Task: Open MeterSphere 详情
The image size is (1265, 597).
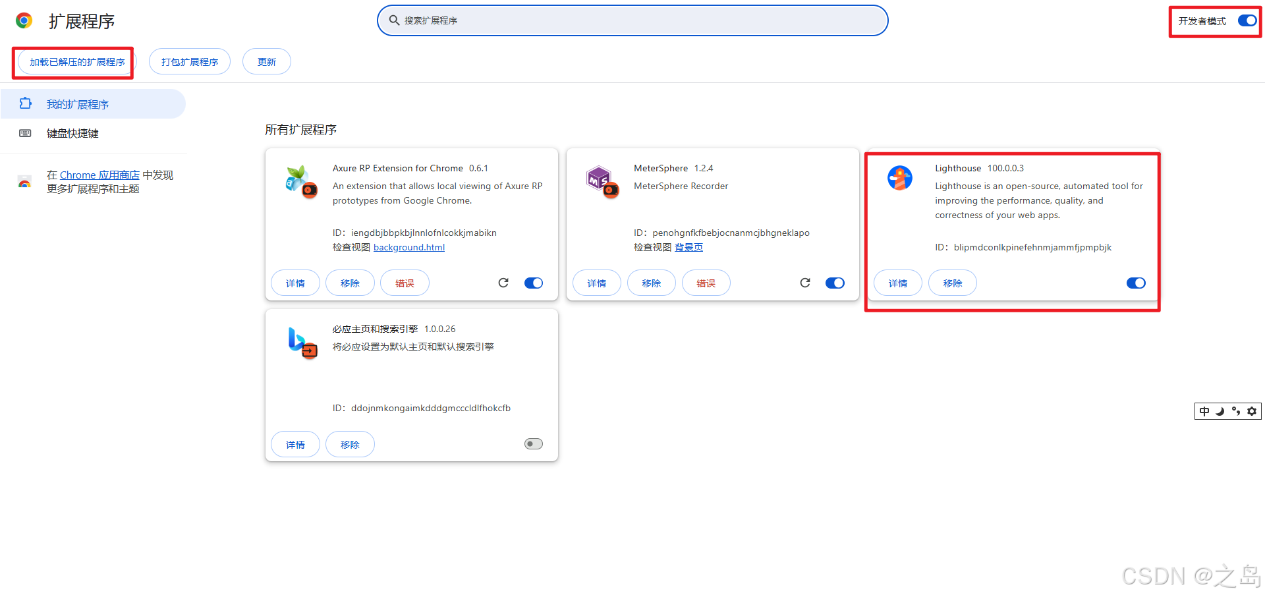Action: [x=597, y=283]
